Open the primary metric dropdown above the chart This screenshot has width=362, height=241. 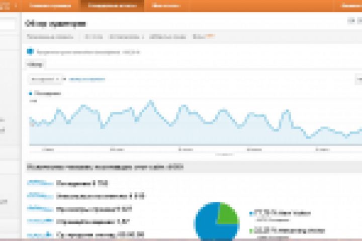(45, 79)
